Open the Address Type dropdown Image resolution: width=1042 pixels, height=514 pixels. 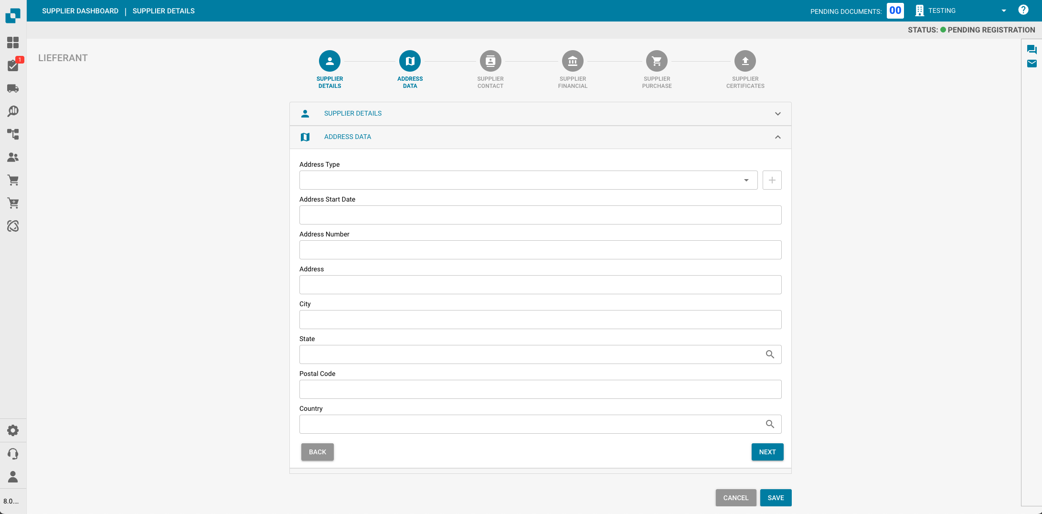pos(528,180)
